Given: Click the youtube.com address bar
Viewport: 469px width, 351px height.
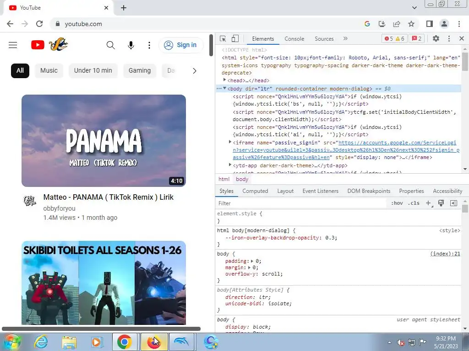Looking at the screenshot, I should click(207, 24).
